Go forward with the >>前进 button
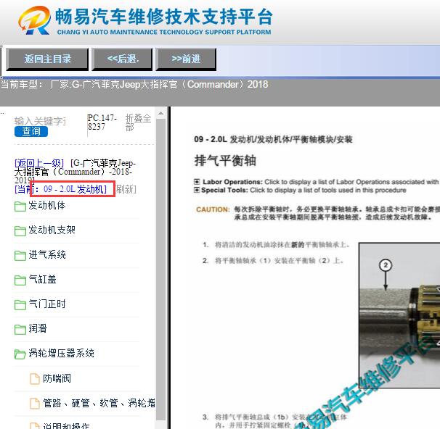Image resolution: width=440 pixels, height=429 pixels. (186, 59)
